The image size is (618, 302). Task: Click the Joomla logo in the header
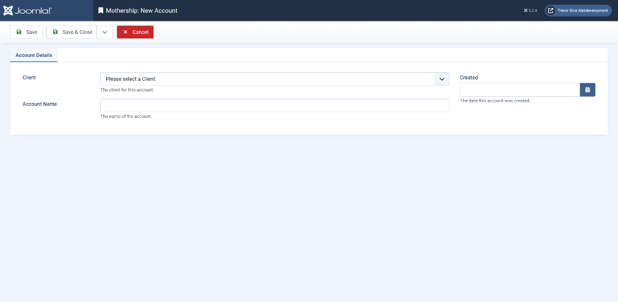(27, 10)
